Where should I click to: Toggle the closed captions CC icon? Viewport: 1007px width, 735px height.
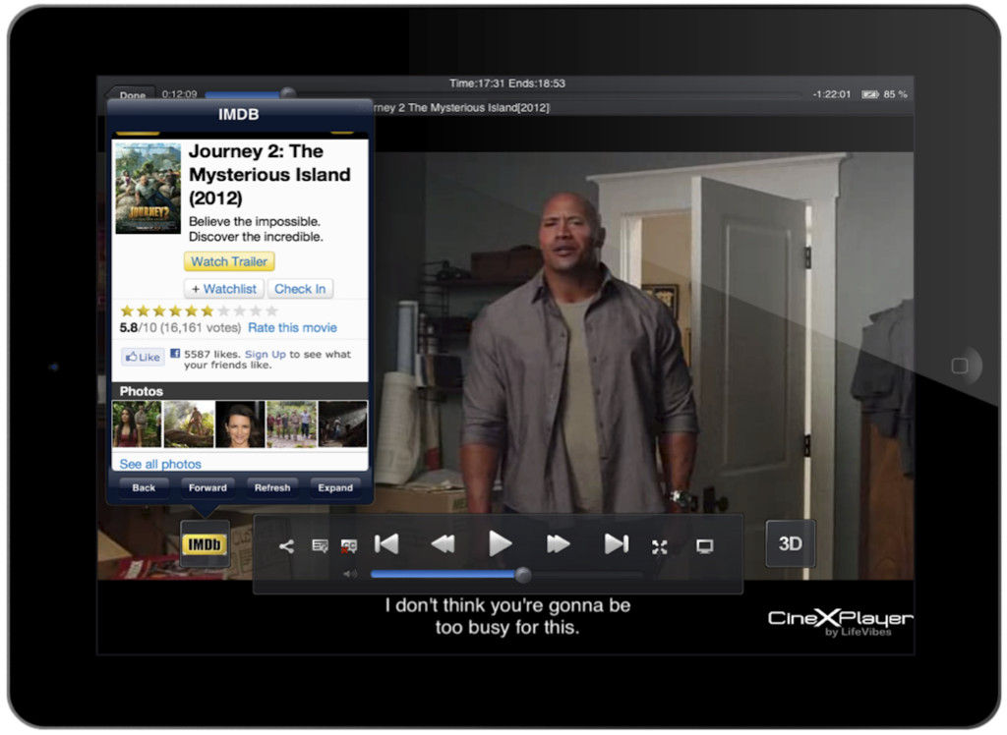pos(349,546)
